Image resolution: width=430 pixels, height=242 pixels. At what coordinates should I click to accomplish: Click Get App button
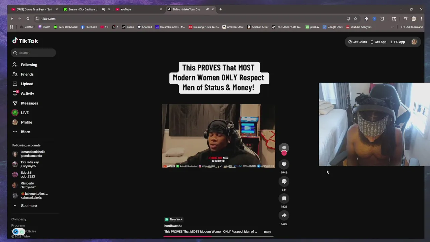(x=378, y=42)
